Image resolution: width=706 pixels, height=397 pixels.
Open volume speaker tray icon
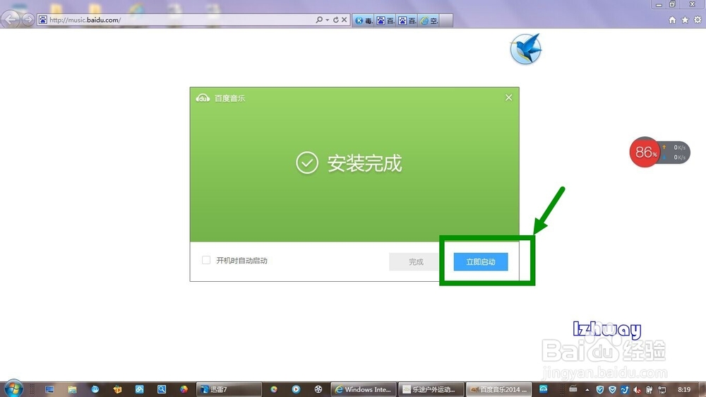(x=637, y=390)
